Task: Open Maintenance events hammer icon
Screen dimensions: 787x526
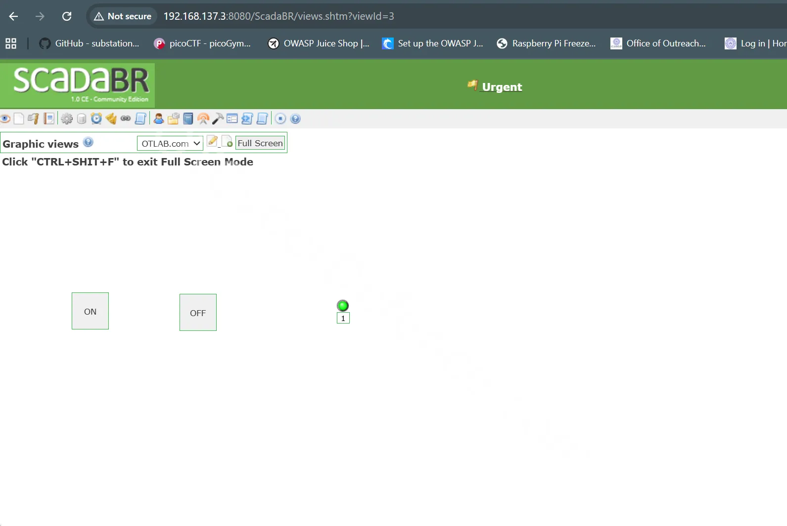Action: (x=218, y=119)
